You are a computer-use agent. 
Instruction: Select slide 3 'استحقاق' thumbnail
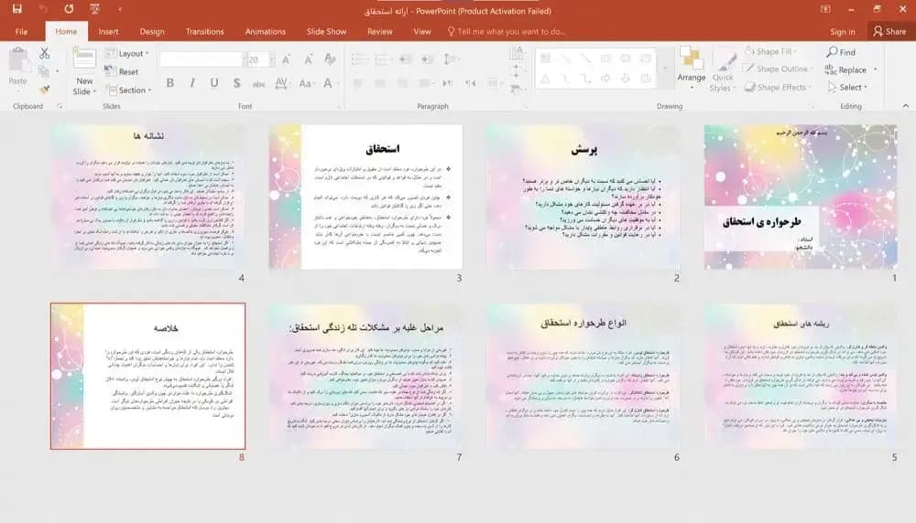(x=365, y=197)
